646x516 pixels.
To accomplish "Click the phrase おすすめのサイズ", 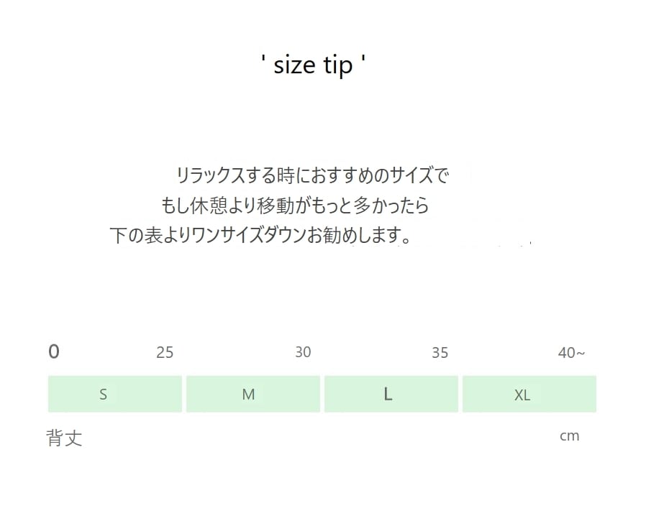I will [374, 175].
